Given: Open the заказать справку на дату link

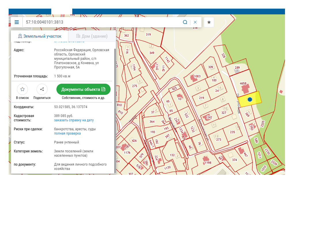Looking at the screenshot, I should pyautogui.click(x=74, y=120).
